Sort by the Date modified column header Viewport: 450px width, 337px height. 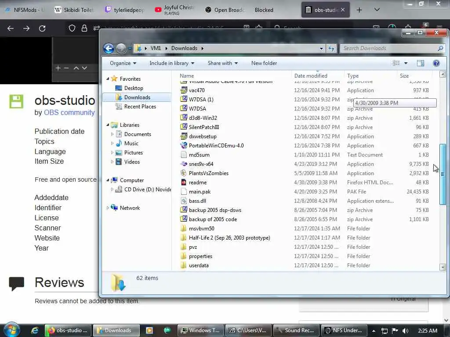click(311, 76)
